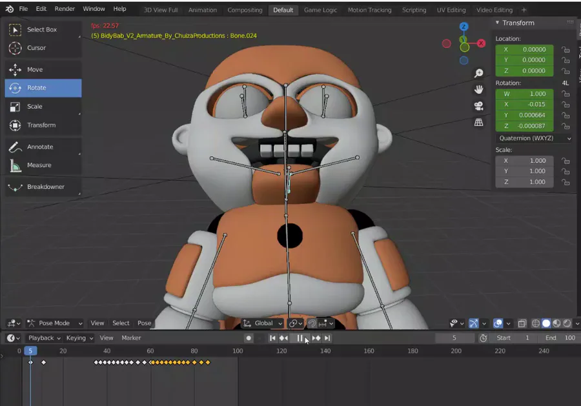Image resolution: width=581 pixels, height=406 pixels.
Task: Open the Global orientation dropdown
Action: pyautogui.click(x=263, y=323)
